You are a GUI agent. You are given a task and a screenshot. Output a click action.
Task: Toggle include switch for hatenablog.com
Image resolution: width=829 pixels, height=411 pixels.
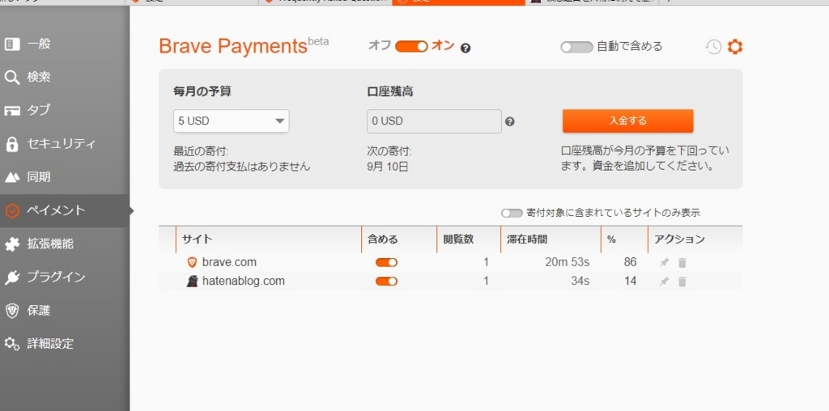(x=386, y=281)
